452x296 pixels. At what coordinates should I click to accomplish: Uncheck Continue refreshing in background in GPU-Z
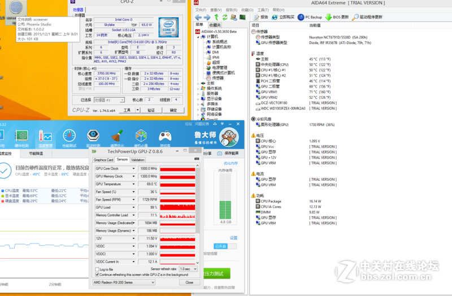(97, 275)
